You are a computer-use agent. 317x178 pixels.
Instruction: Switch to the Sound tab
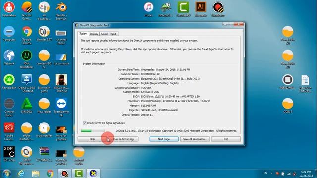pos(104,34)
